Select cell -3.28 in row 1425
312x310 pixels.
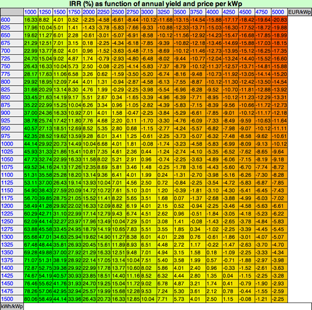point(279,276)
